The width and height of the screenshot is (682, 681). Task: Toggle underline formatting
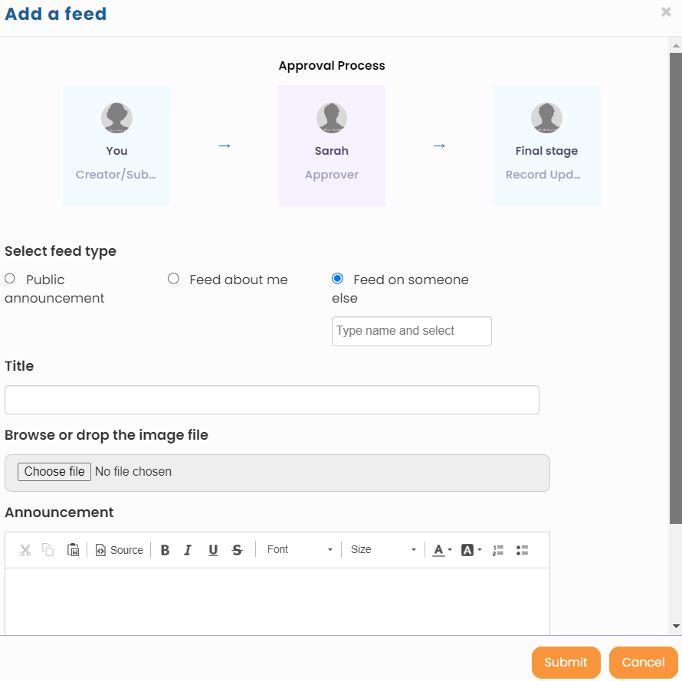tap(213, 549)
